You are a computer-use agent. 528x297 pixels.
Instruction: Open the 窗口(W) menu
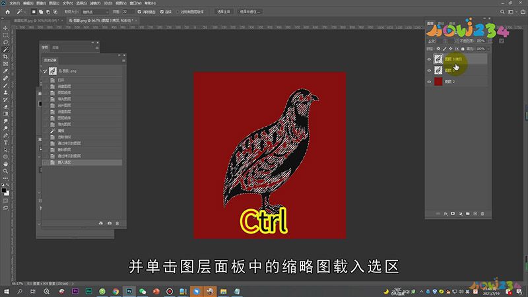[x=135, y=3]
